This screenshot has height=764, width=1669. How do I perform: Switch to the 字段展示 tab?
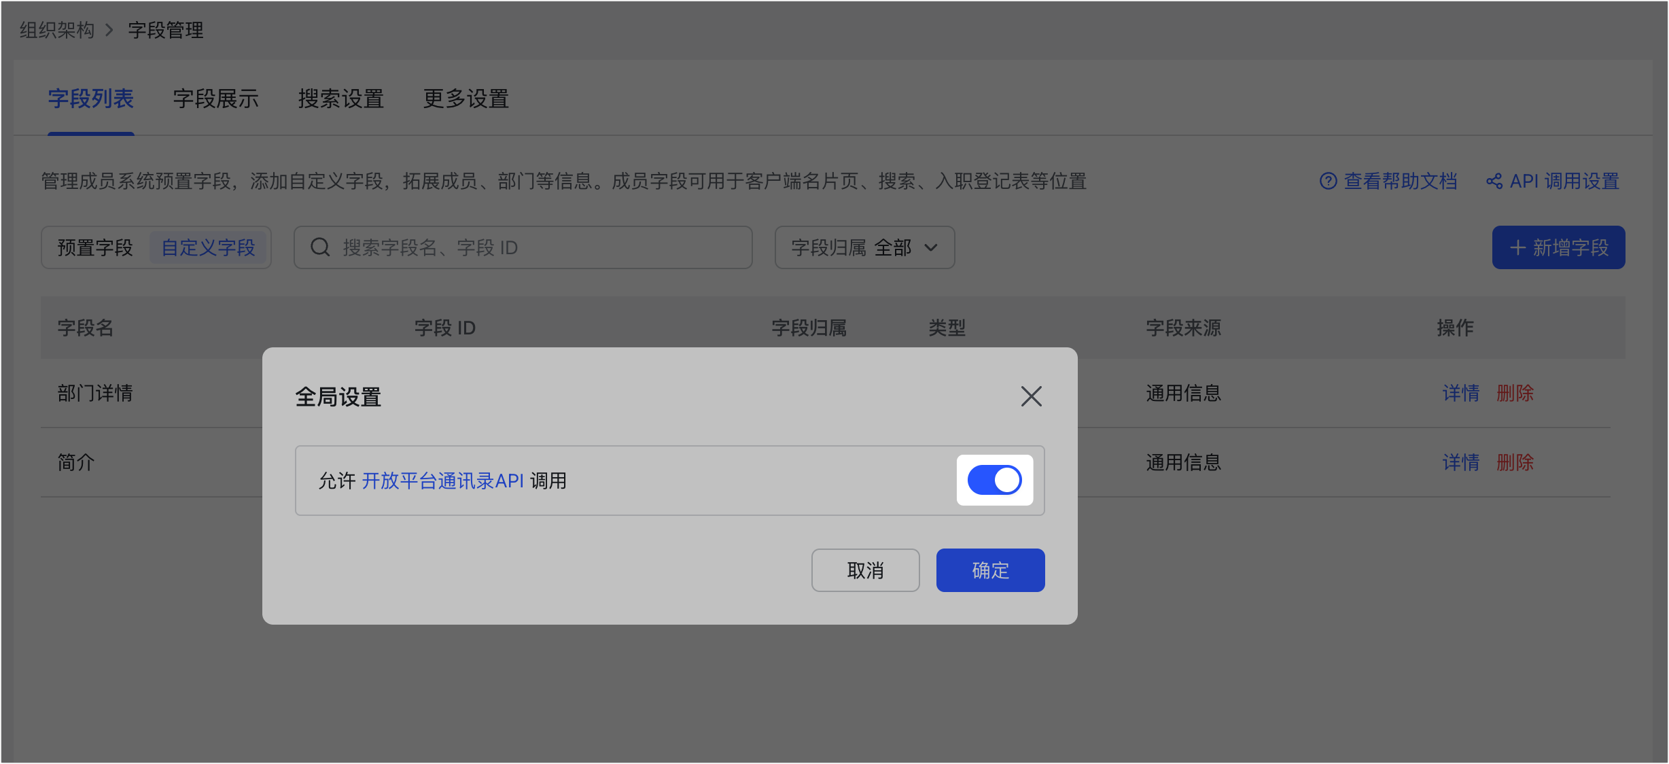216,99
